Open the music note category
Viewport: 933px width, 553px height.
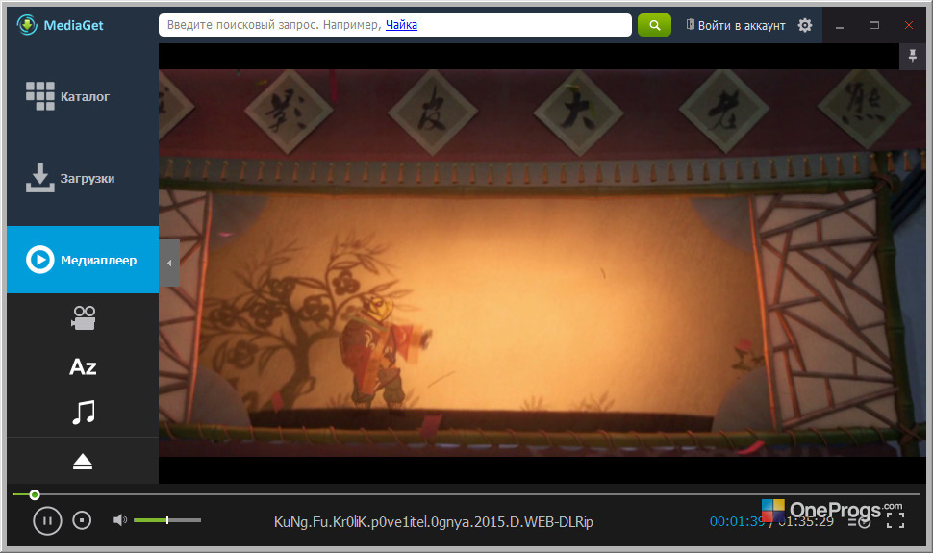(x=84, y=412)
